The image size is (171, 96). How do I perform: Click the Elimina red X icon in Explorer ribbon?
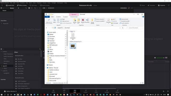[83, 20]
